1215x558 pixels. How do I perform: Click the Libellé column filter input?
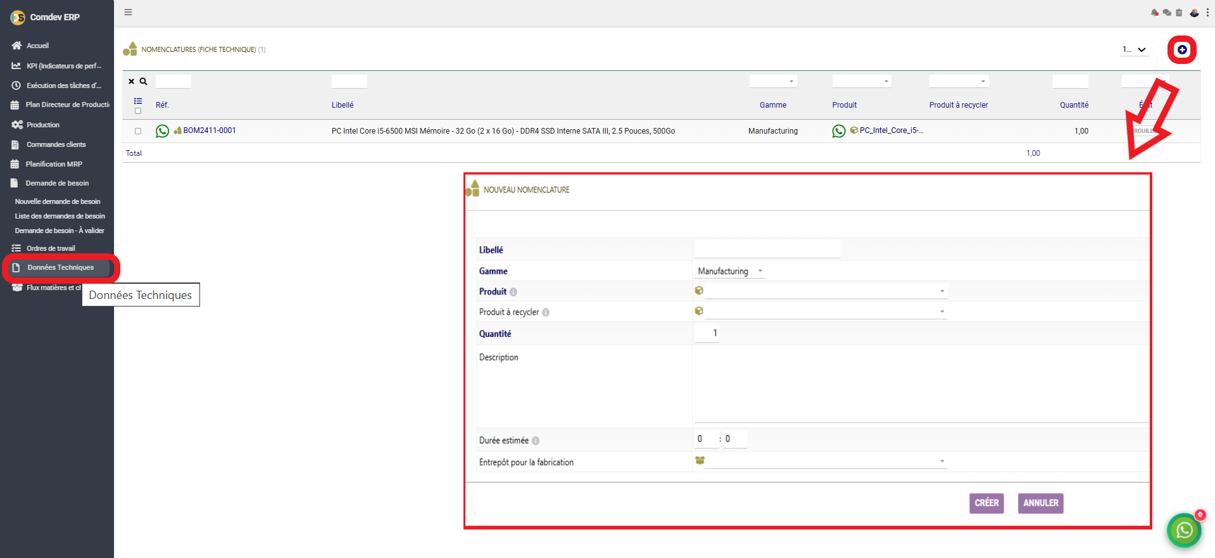pyautogui.click(x=349, y=81)
